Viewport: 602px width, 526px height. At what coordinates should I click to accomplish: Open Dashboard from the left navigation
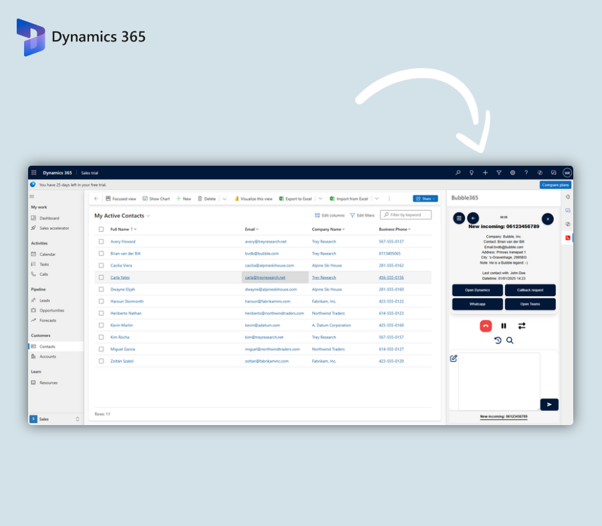pos(49,218)
